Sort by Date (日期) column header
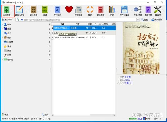 pyautogui.click(x=91, y=24)
